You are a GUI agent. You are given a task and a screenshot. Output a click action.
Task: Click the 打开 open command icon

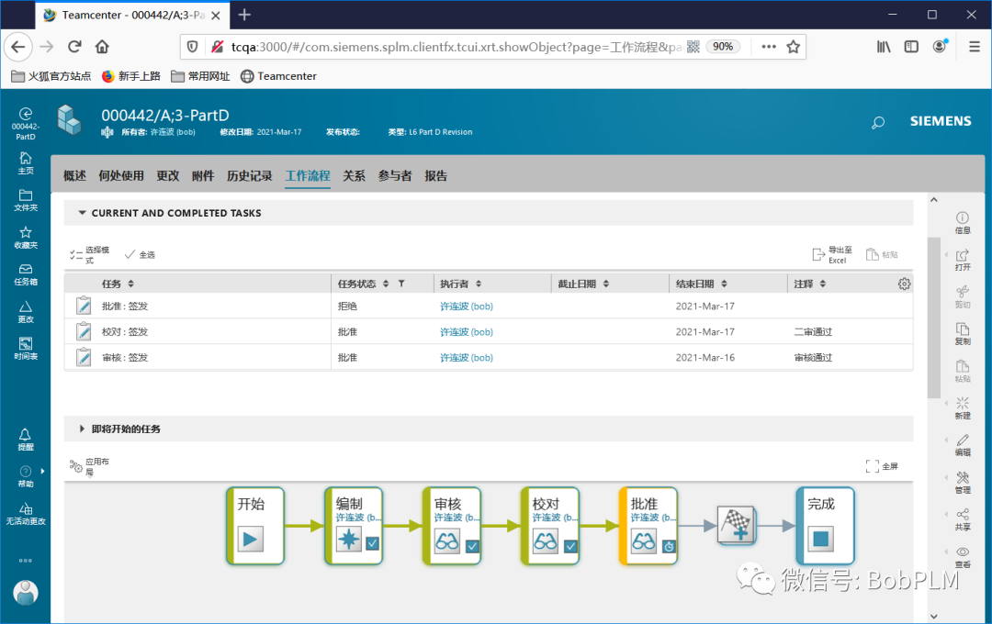click(963, 260)
